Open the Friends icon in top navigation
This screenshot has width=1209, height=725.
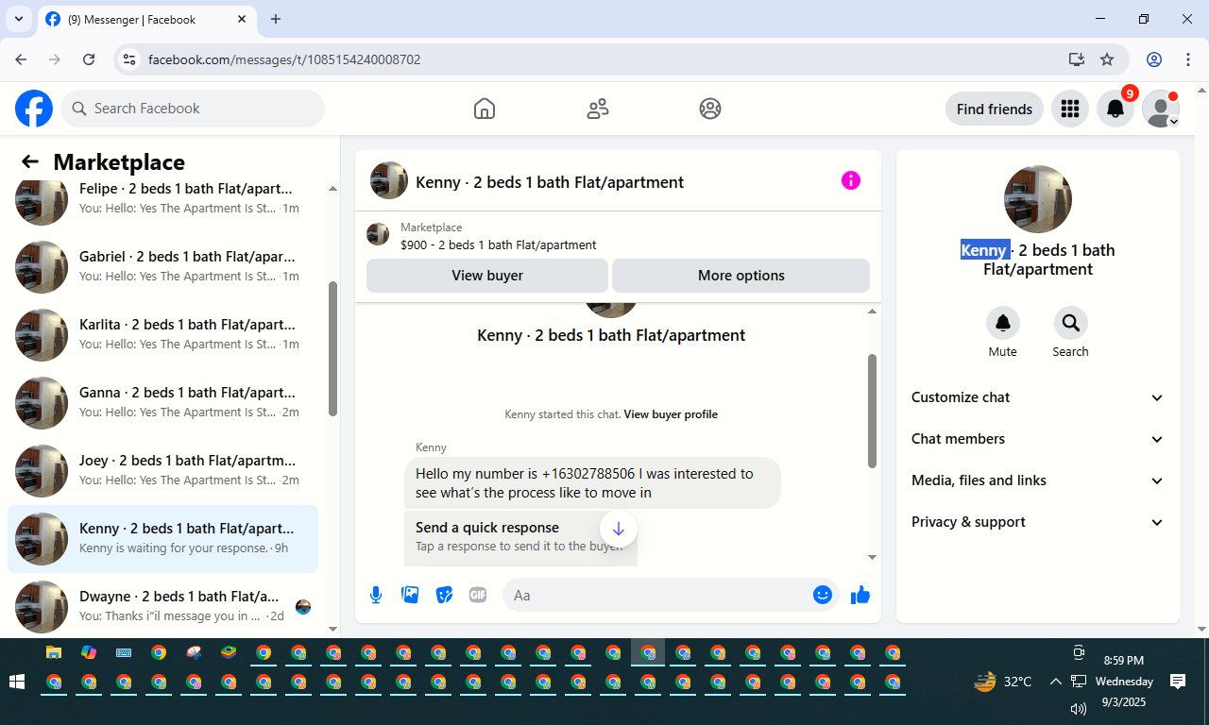(598, 109)
